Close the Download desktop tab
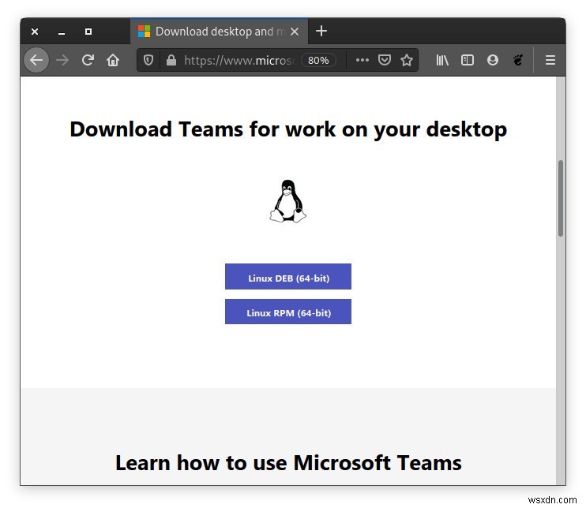 (295, 32)
